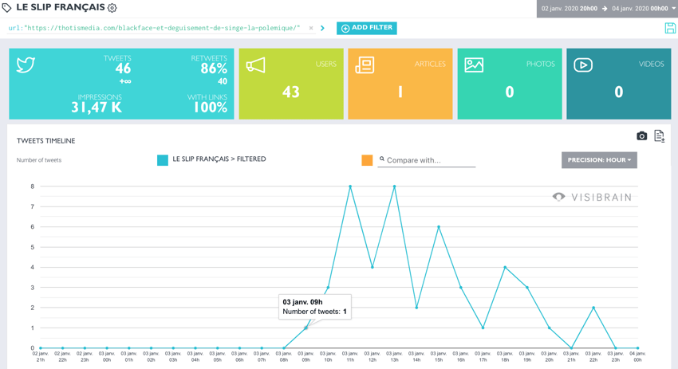Viewport: 678px width, 369px height.
Task: Open the PRECISION: HOUR dropdown
Action: 599,160
